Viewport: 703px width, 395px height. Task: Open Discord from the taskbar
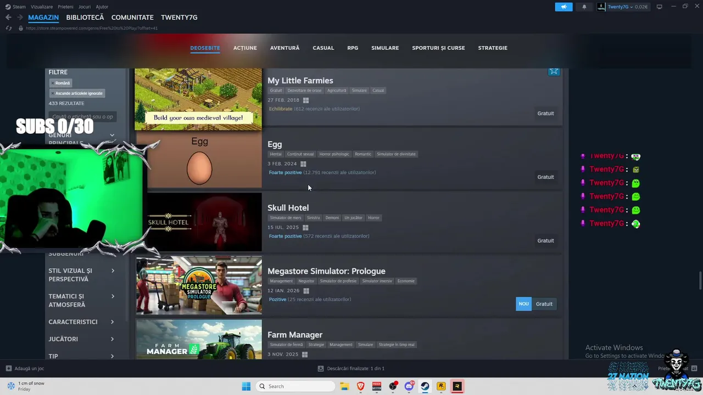coord(409,386)
